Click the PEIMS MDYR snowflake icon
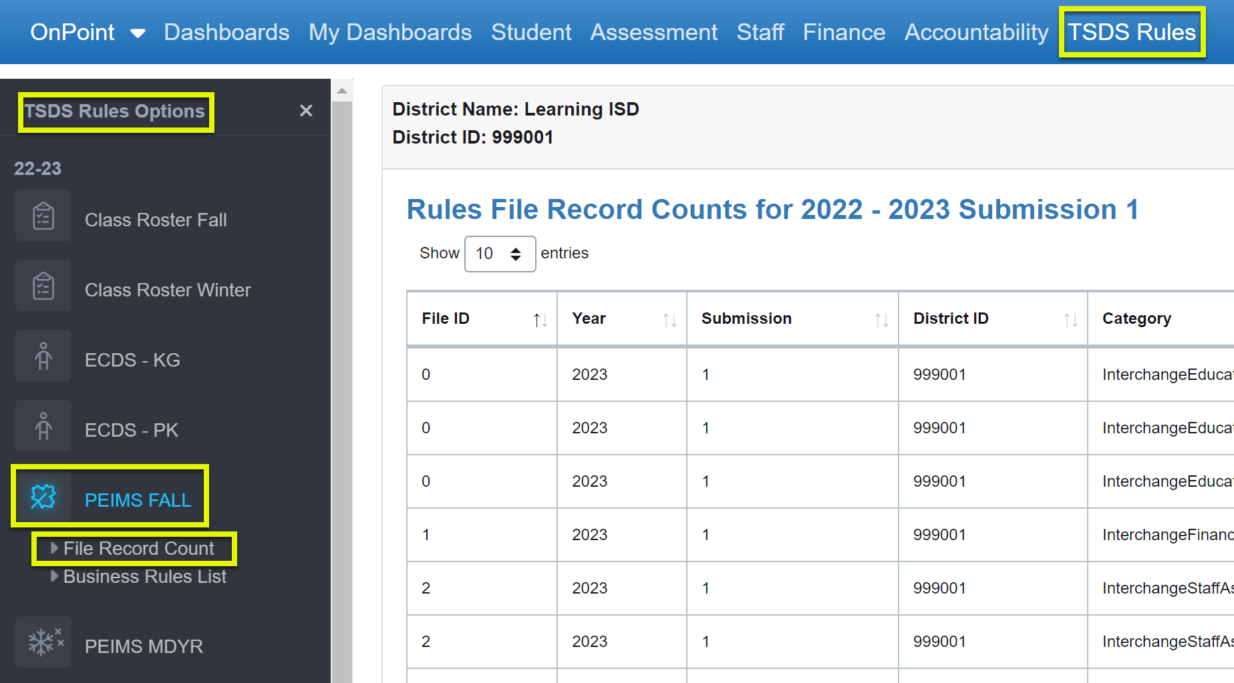Viewport: 1234px width, 683px height. pyautogui.click(x=43, y=642)
